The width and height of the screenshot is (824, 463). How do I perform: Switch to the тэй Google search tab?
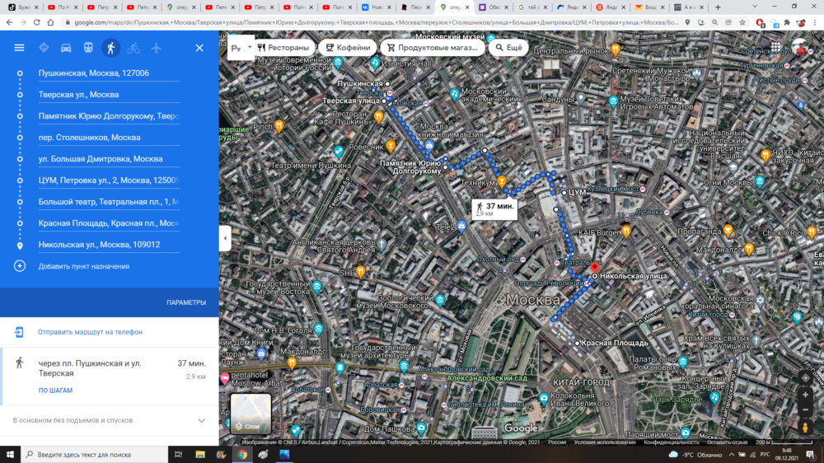point(533,7)
